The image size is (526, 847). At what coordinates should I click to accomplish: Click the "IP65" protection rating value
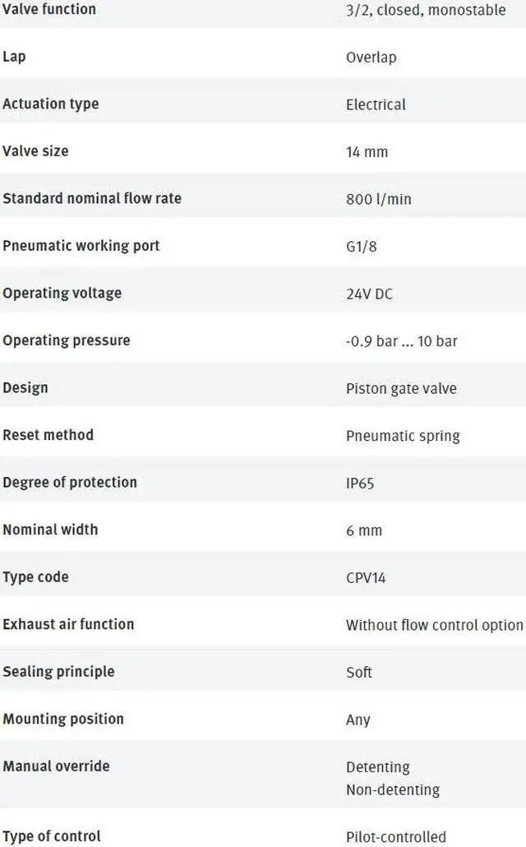(x=360, y=483)
